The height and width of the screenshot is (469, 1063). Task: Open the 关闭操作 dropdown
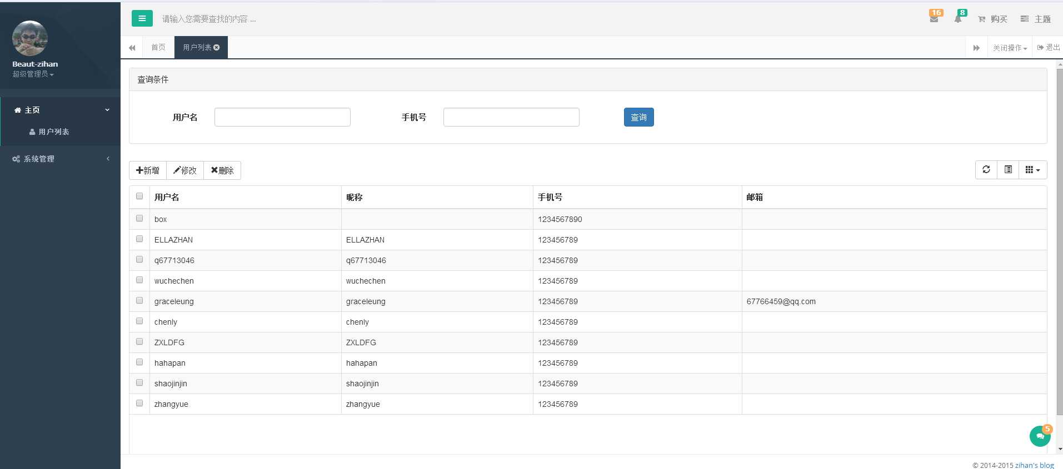pos(1010,48)
